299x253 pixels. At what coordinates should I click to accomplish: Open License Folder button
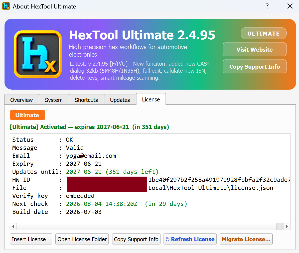click(82, 239)
